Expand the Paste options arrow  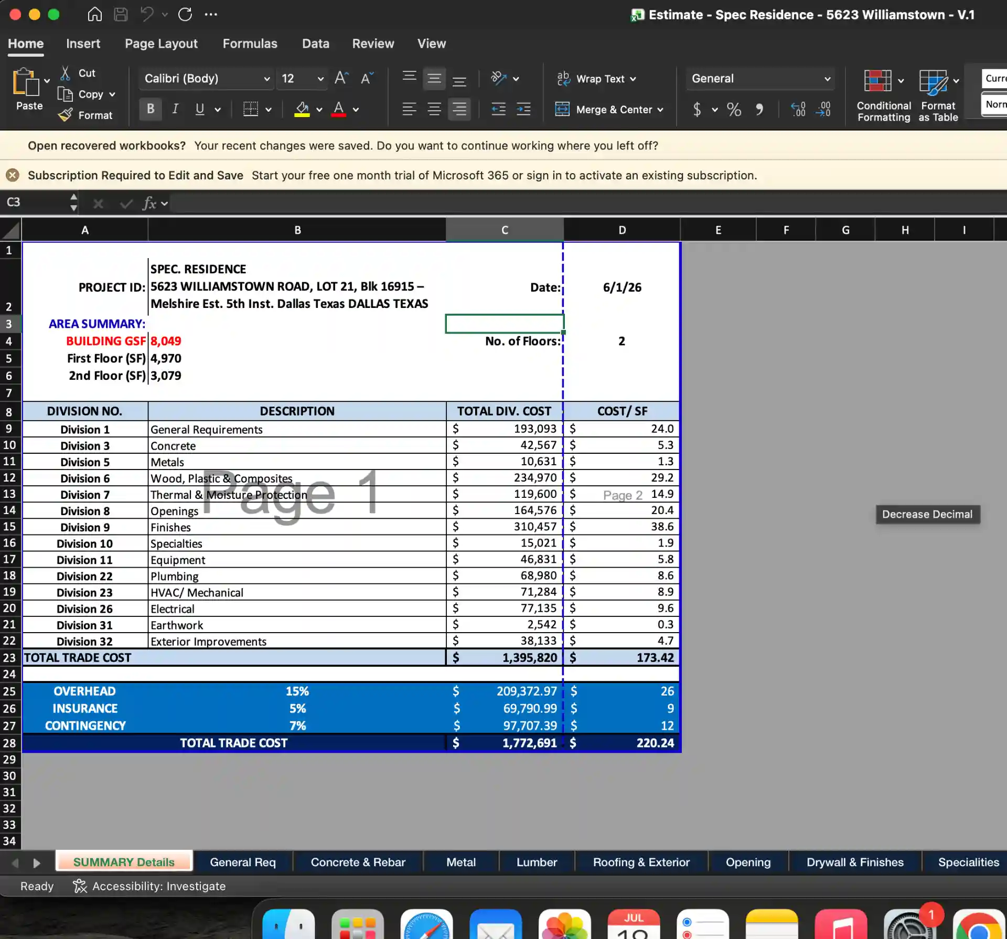pos(47,80)
